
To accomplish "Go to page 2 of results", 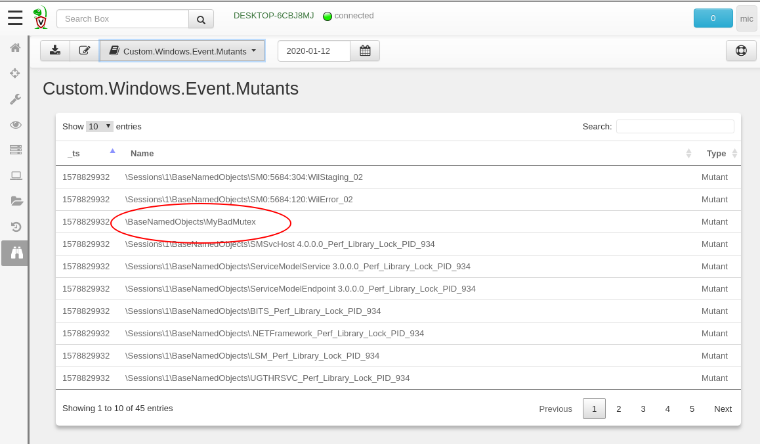I will pos(618,409).
